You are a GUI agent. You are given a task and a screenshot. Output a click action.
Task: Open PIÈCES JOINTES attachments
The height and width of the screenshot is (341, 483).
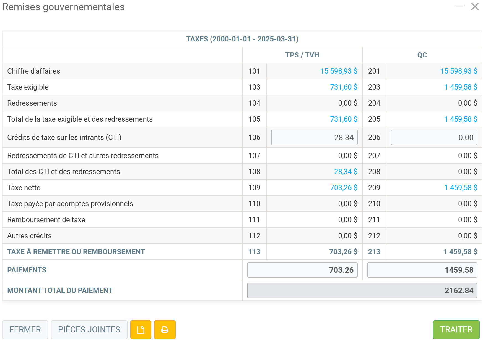[89, 329]
